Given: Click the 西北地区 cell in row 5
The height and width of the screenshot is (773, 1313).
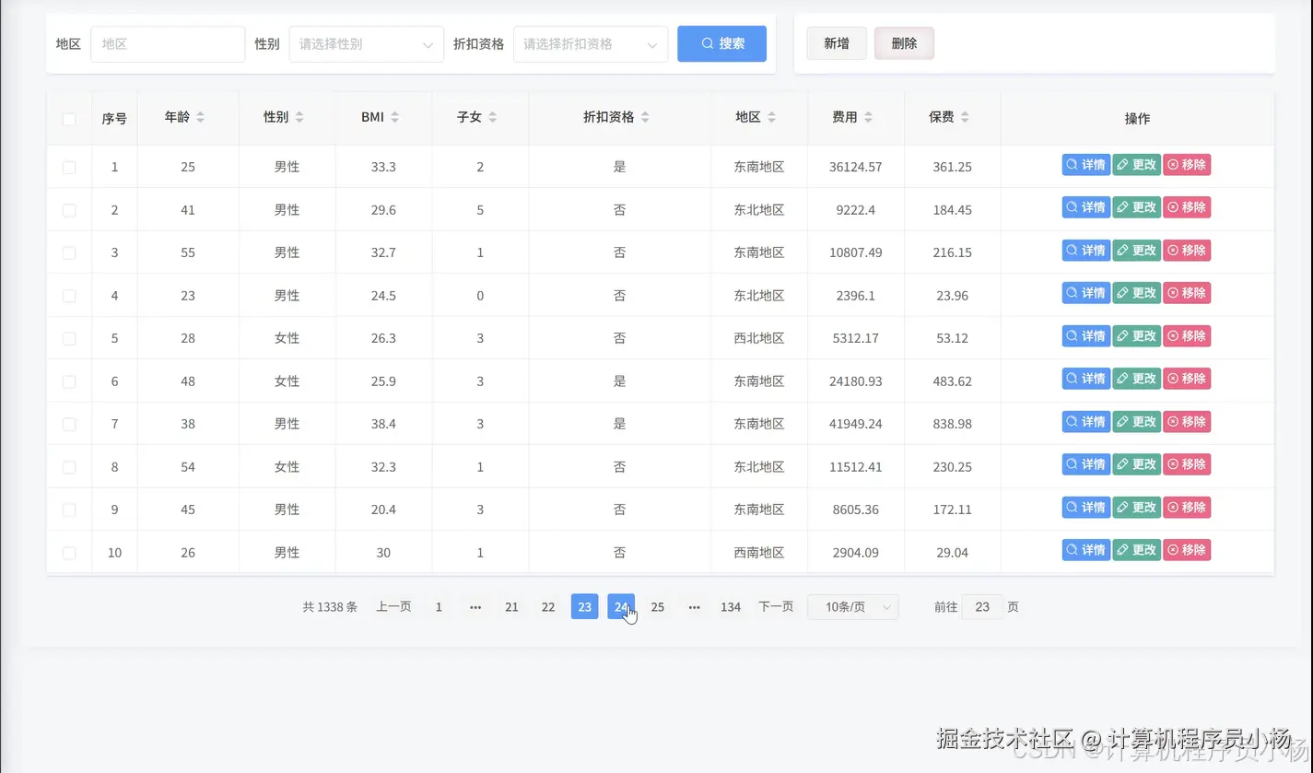Looking at the screenshot, I should 759,338.
